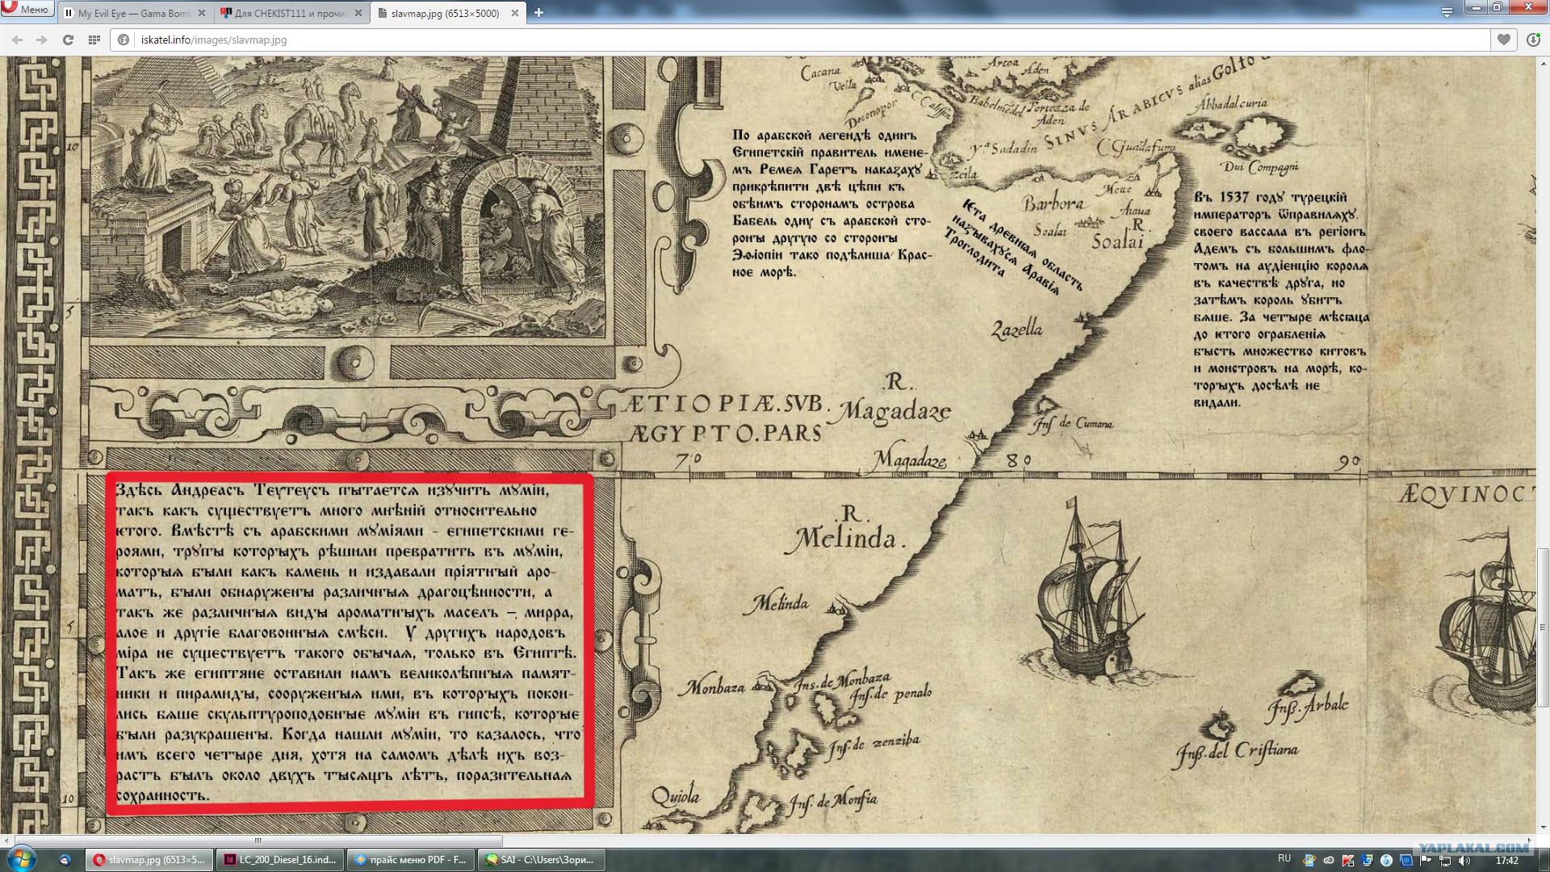Open a new tab with plus button

pyautogui.click(x=538, y=13)
